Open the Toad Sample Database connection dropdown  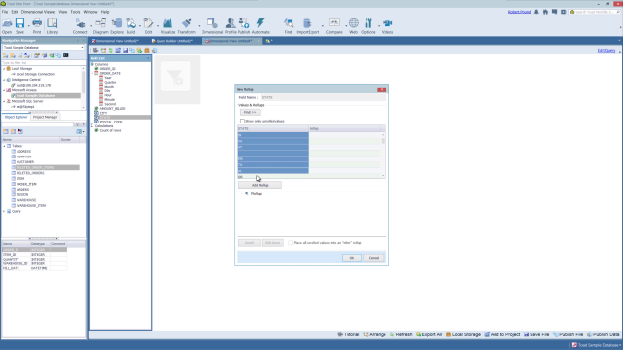[82, 48]
